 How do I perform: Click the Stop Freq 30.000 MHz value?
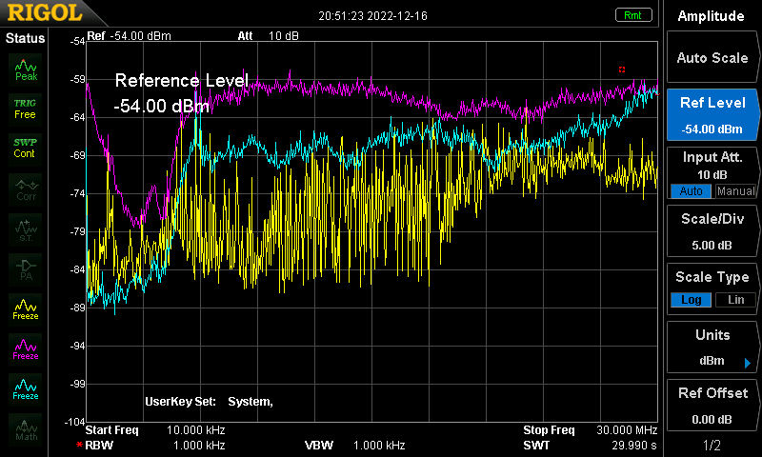click(627, 430)
